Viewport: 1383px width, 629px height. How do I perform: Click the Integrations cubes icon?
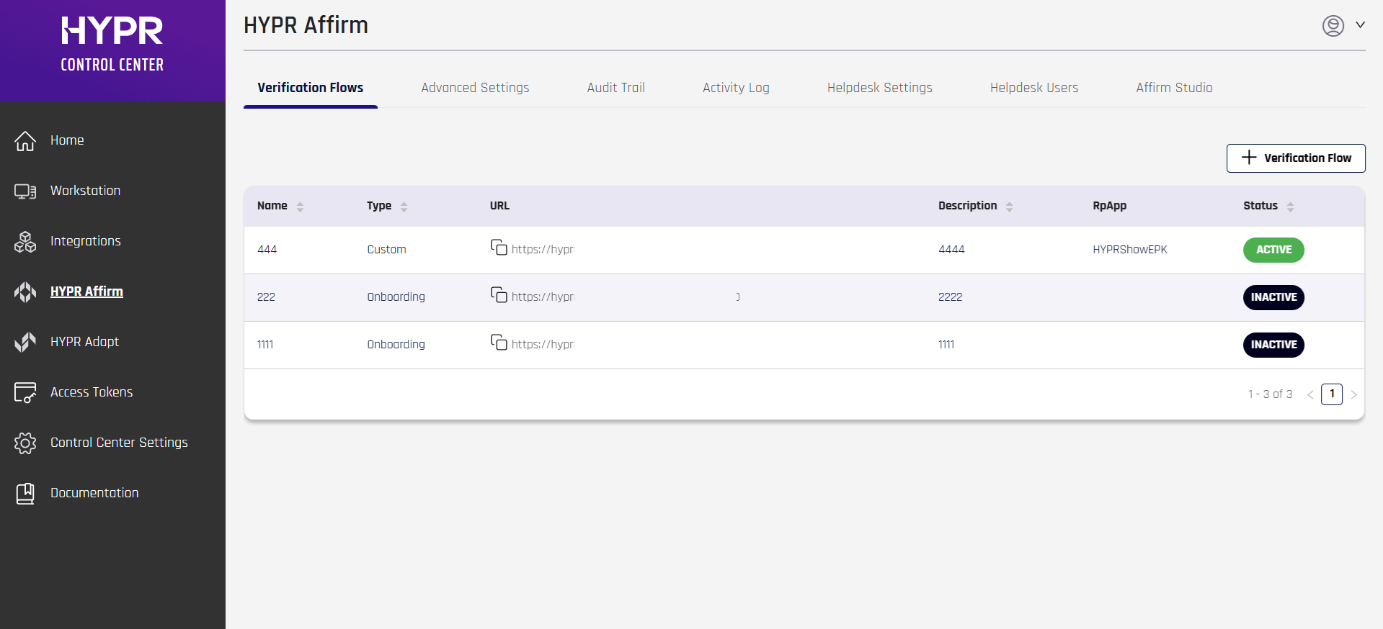tap(25, 242)
